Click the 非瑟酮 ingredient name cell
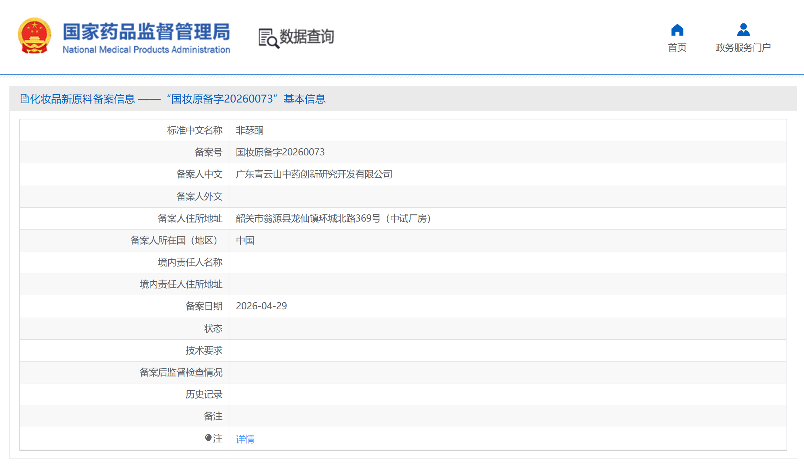Screen dimensions: 804x469 tap(250, 130)
